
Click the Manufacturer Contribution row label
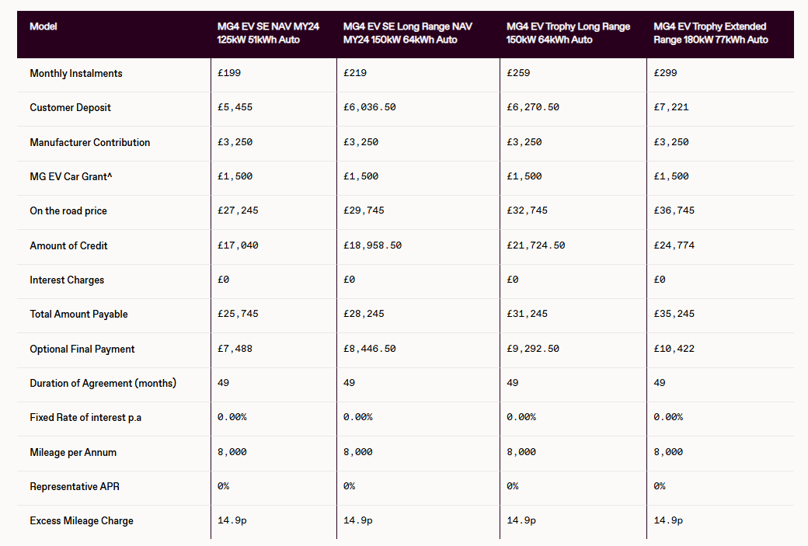(x=89, y=143)
